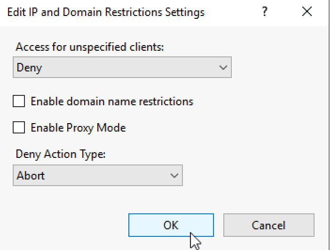Enable domain name restrictions checkbox

[19, 101]
